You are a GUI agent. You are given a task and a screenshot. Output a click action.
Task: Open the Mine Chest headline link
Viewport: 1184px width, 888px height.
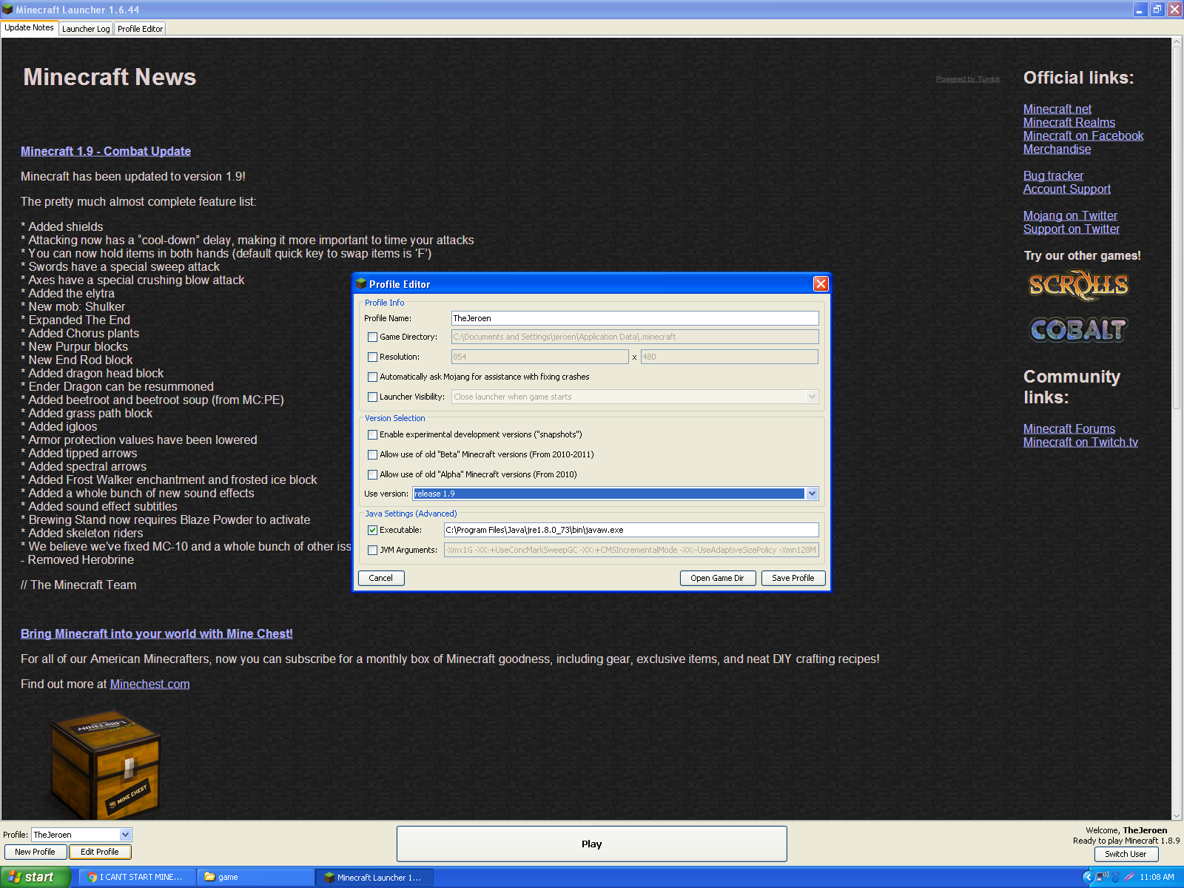tap(157, 633)
